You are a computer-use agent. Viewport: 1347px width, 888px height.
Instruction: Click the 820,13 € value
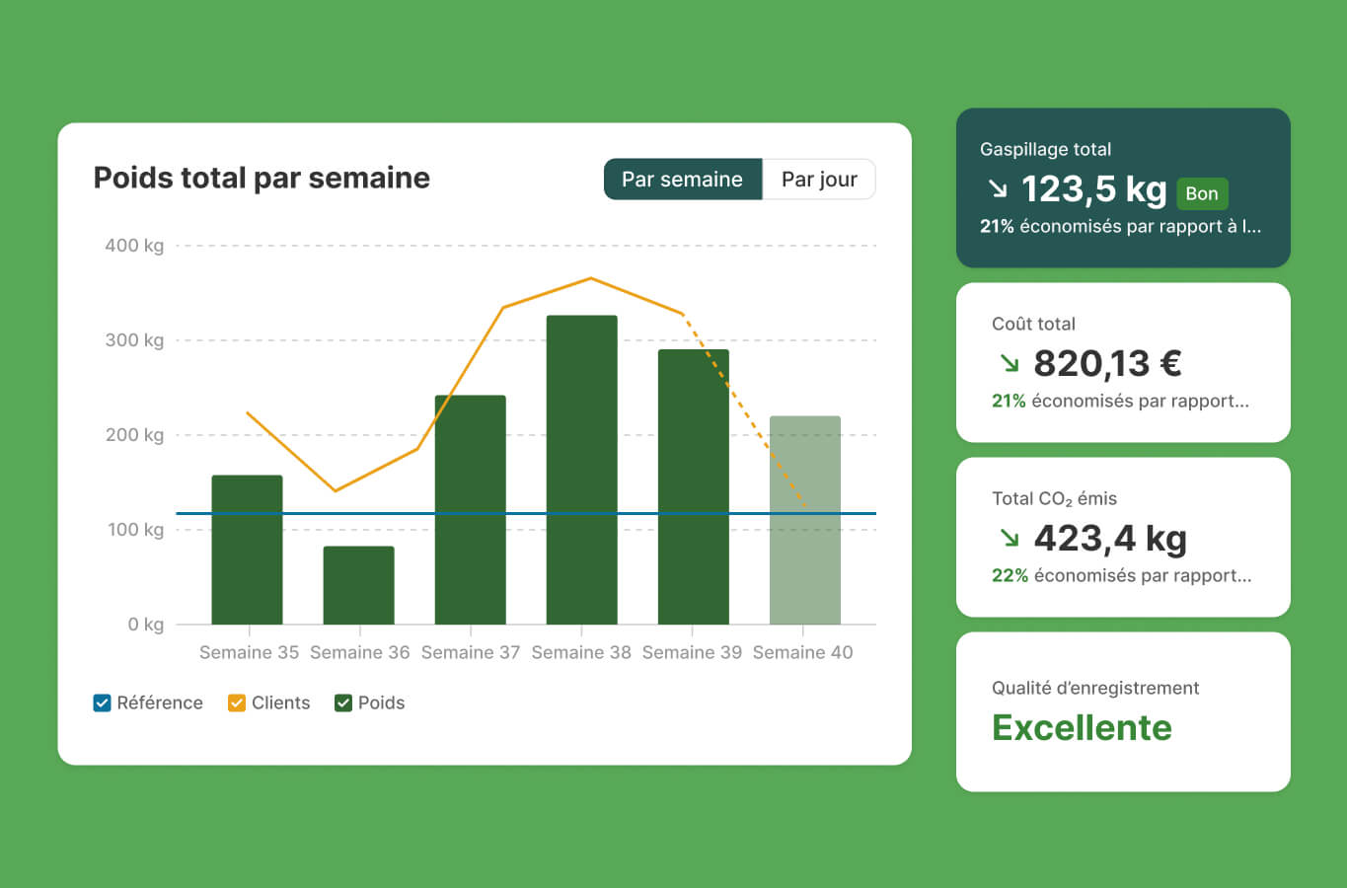click(x=1107, y=363)
